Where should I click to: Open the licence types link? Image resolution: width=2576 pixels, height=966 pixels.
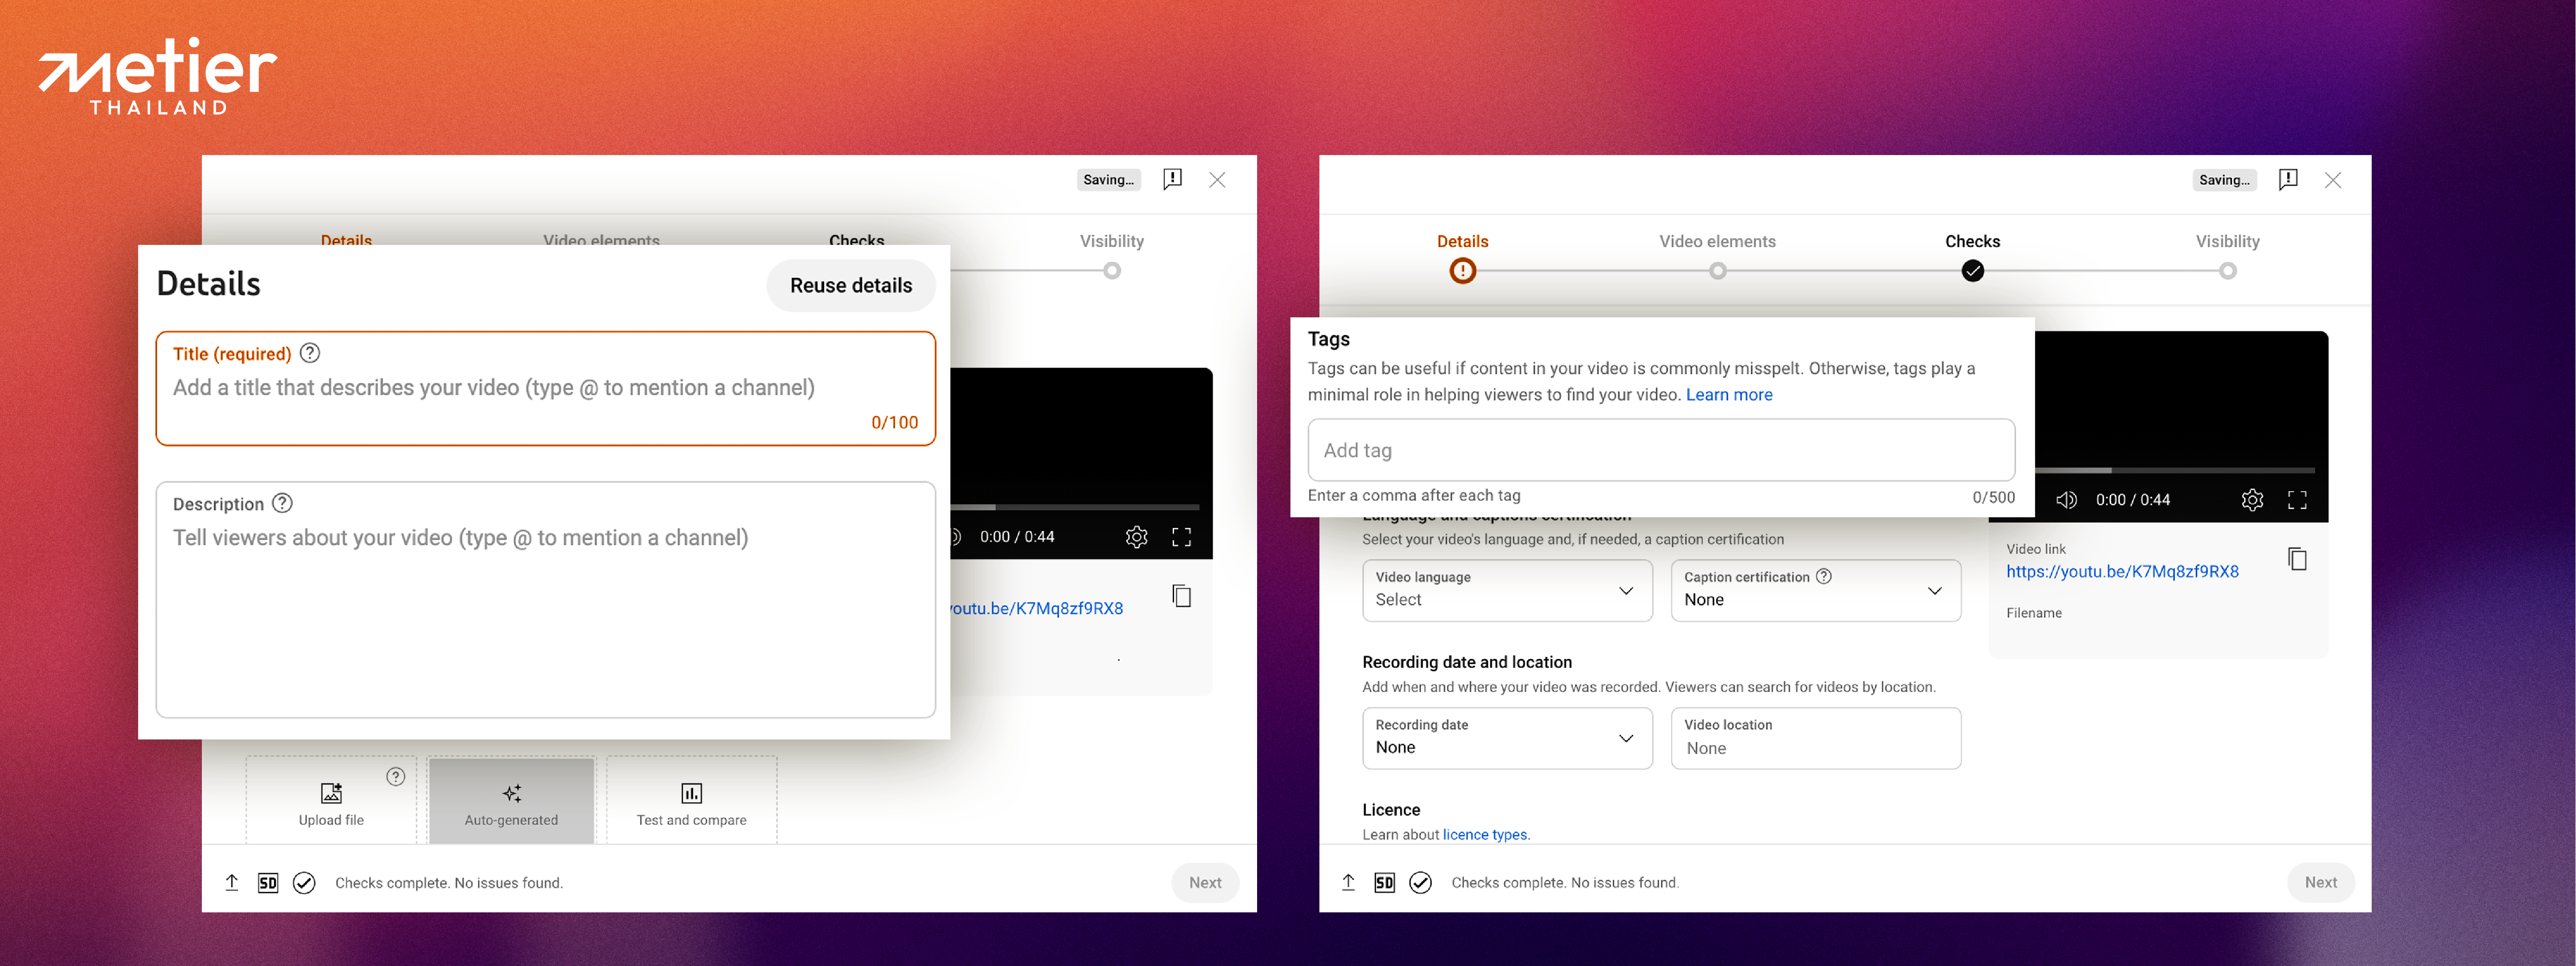coord(1484,834)
